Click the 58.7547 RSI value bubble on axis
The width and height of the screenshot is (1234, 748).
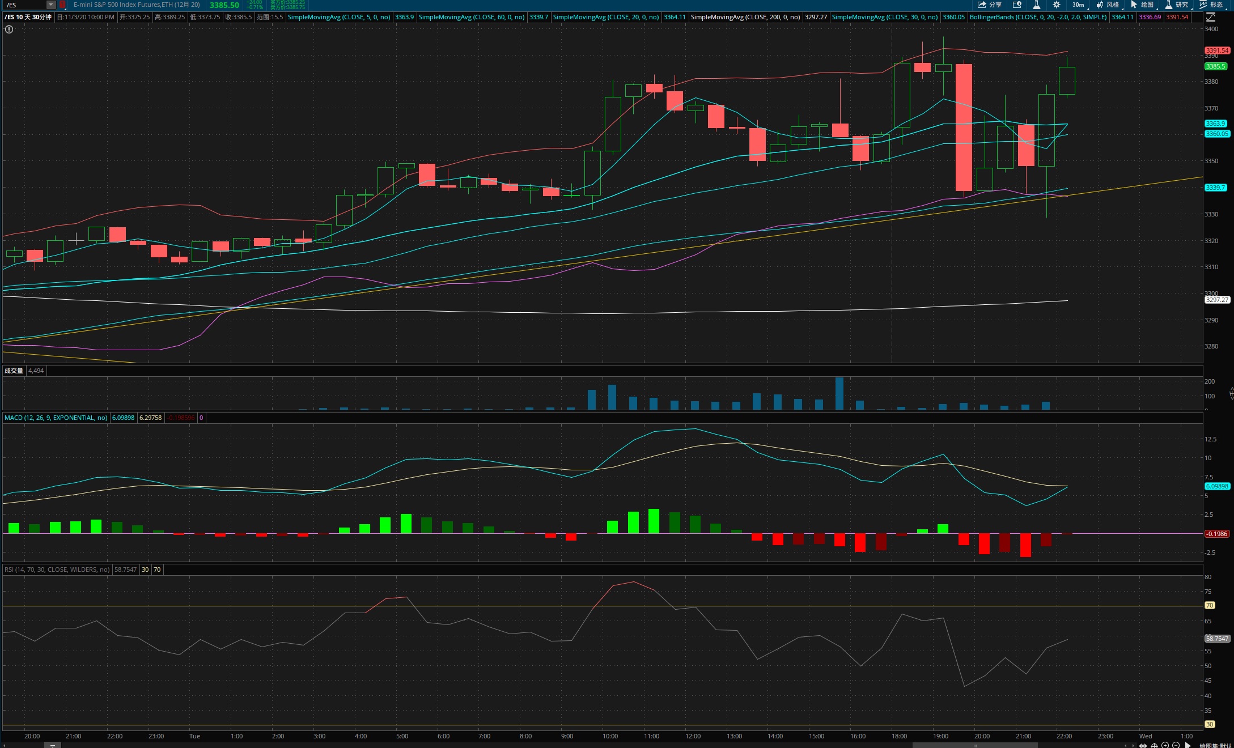[x=1217, y=639]
